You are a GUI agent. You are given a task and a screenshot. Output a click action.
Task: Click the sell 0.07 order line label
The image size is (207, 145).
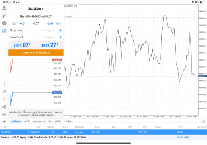click(68, 17)
